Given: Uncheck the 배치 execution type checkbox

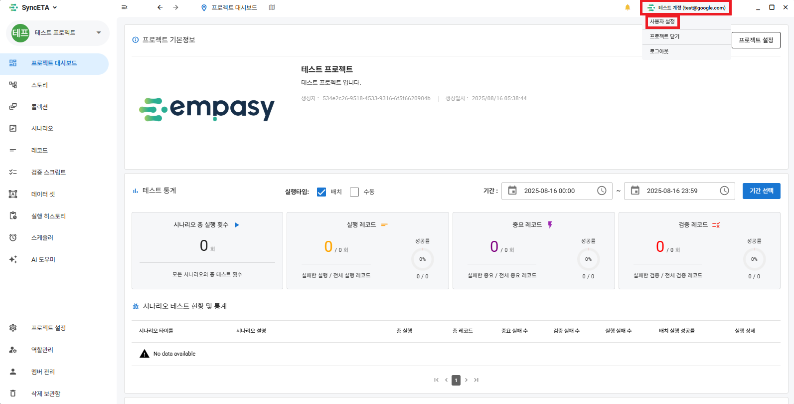Looking at the screenshot, I should pos(321,192).
